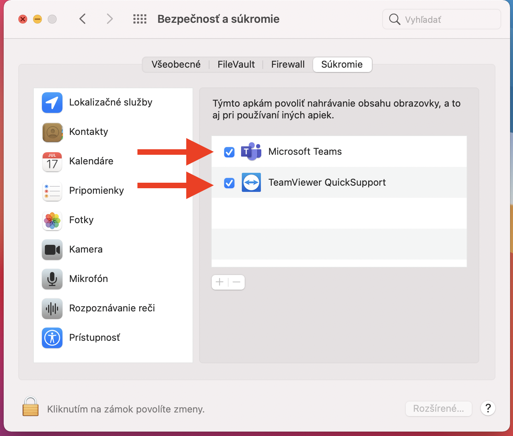Select the Rozpoznávanie reči waveform icon
Screen dimensions: 513x436
52,308
